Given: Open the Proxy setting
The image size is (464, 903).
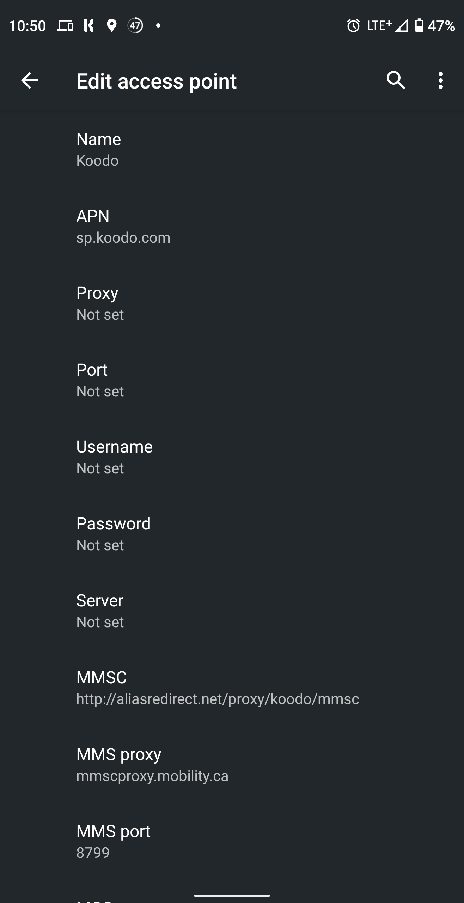Looking at the screenshot, I should 232,303.
